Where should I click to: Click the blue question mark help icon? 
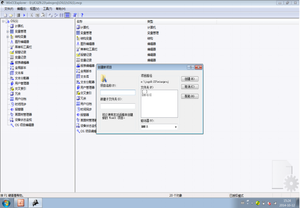82,15
